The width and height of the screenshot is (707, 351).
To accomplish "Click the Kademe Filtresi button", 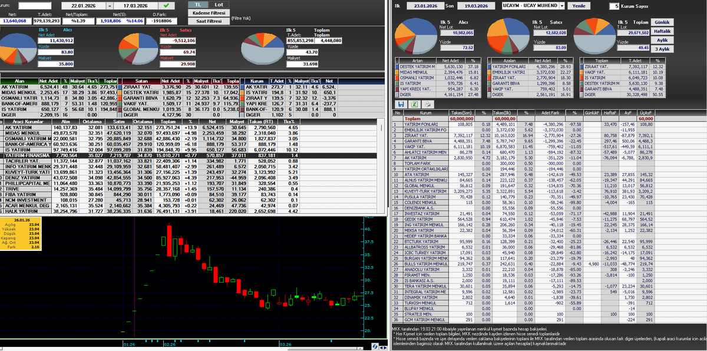I will tap(207, 12).
